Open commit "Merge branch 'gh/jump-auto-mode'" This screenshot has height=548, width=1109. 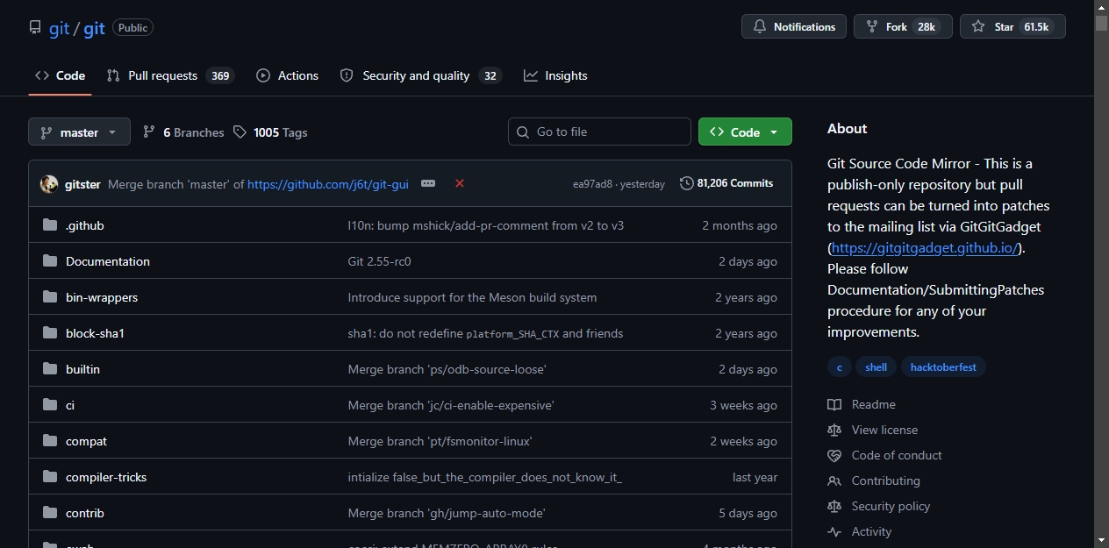[447, 513]
